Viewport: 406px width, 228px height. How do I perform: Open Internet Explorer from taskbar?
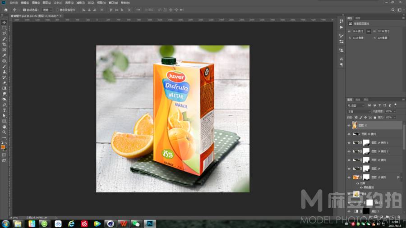click(71, 223)
